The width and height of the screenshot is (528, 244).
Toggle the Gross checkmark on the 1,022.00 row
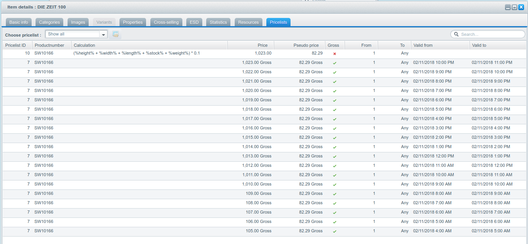point(335,72)
